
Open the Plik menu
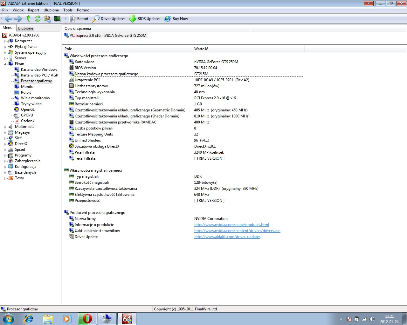[5, 10]
